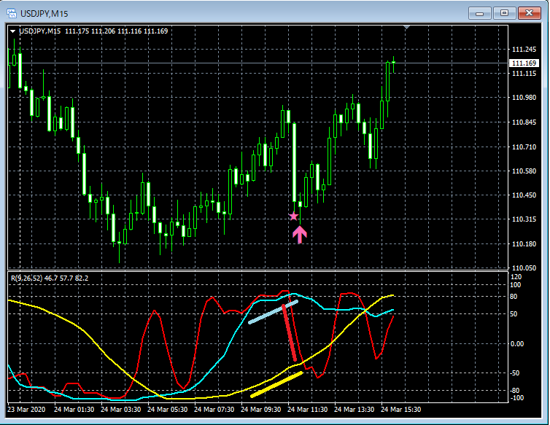Click the price scale value 110.050
The image size is (550, 425).
pos(524,268)
